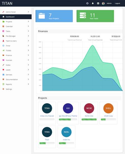Click the Leads icon in sidebar
The image size is (125, 154).
point(3,70)
